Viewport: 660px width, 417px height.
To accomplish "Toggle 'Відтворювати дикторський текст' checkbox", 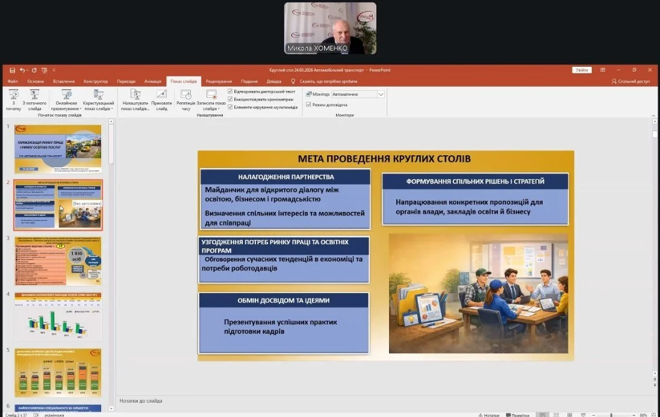I will click(230, 91).
